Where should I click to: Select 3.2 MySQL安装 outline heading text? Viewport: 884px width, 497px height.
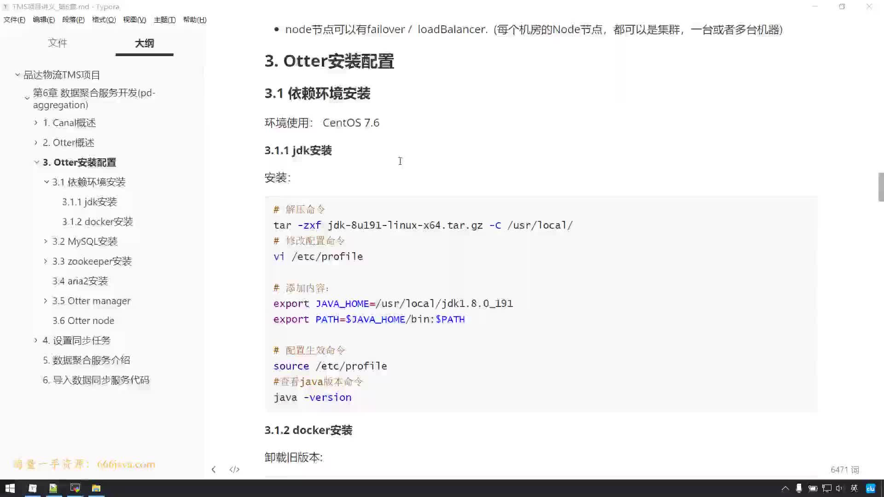click(85, 241)
